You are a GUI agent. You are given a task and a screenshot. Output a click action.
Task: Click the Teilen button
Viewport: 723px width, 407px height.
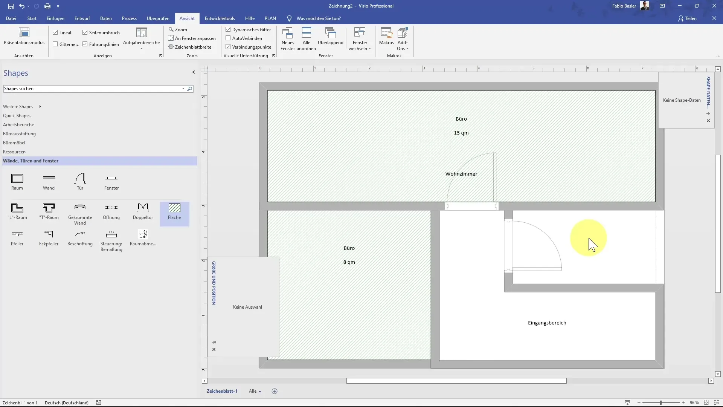point(688,18)
